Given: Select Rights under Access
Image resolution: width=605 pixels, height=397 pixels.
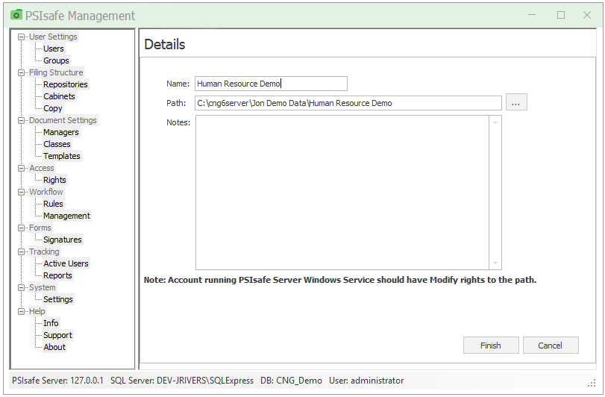Looking at the screenshot, I should coord(54,180).
